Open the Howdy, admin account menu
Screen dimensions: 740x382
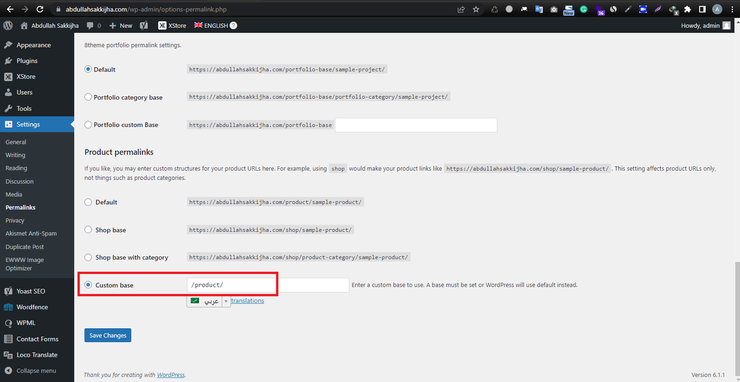(706, 25)
